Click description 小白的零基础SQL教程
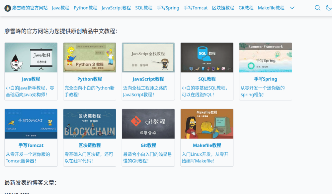Screen dimensions: 332x194 [205, 91]
